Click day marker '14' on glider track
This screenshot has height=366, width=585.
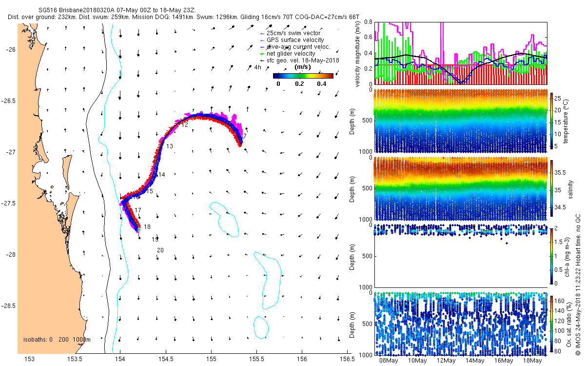162,175
